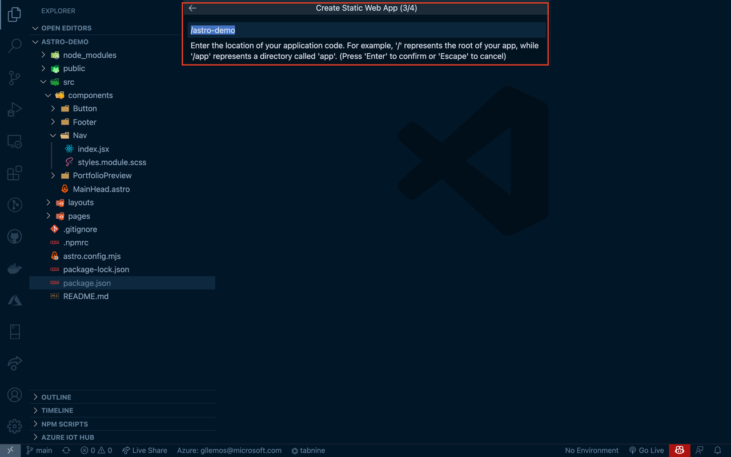The image size is (731, 457).
Task: Open the notebook-style icon below Azure in activity bar
Action: coord(15,331)
